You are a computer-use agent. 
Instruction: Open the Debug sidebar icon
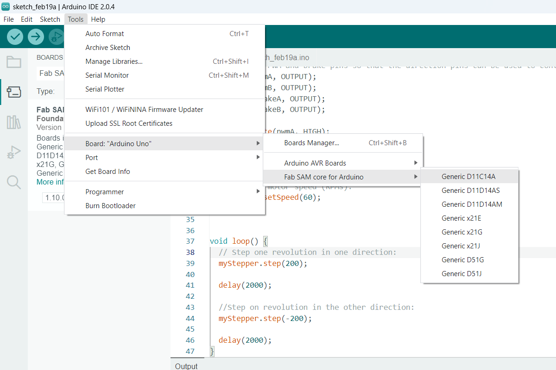click(14, 152)
